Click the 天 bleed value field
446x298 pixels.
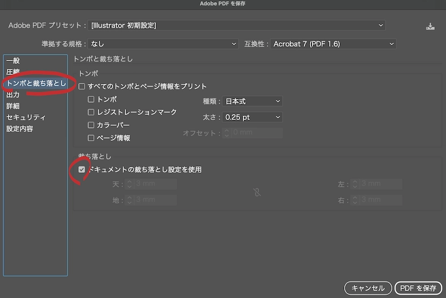coord(155,184)
